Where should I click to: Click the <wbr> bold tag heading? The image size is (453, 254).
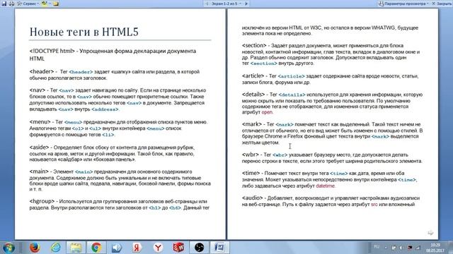pyautogui.click(x=251, y=155)
